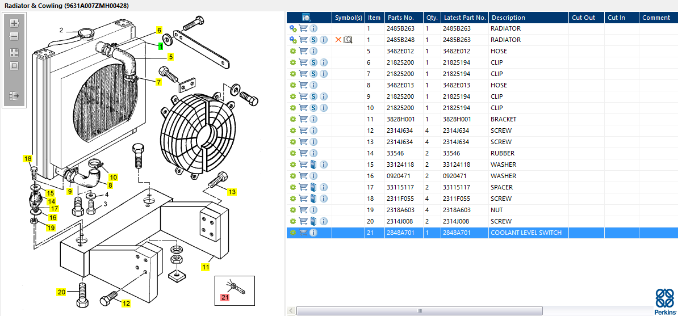The image size is (678, 316).
Task: Click the search filter icon in table header
Action: [x=307, y=18]
